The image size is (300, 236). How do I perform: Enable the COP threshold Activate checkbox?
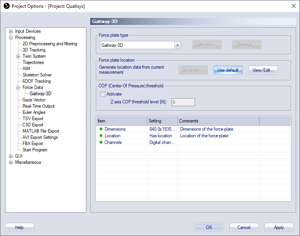pyautogui.click(x=103, y=94)
